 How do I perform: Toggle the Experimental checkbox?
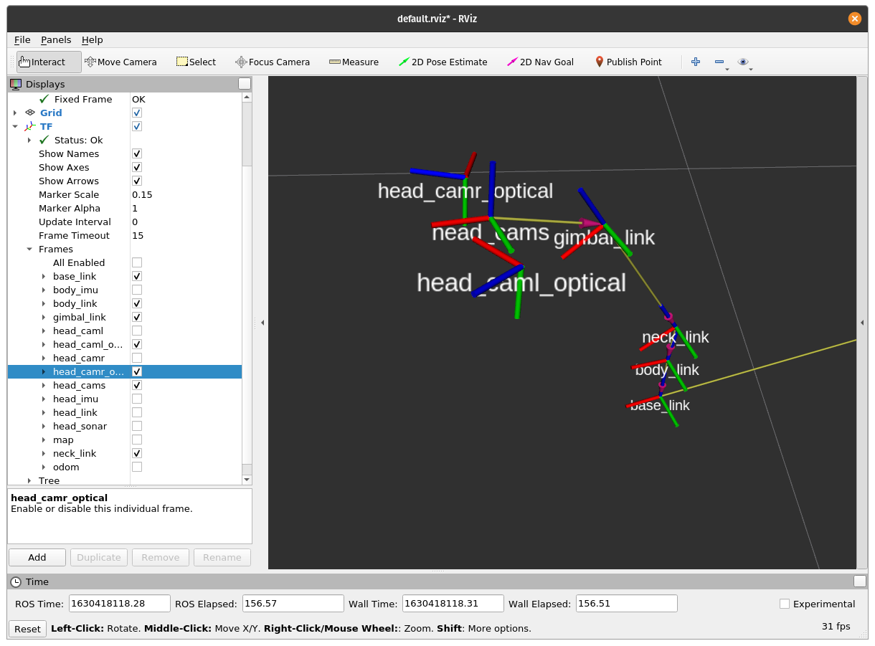785,604
